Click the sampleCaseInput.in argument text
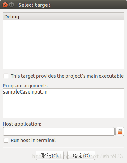Image resolution: width=127 pixels, height=163 pixels. coord(25,92)
